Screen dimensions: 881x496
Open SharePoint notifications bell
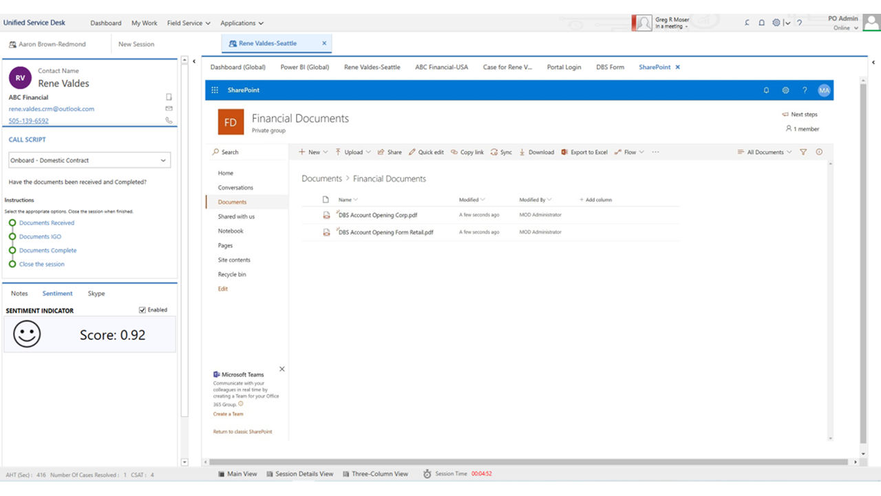click(x=767, y=90)
